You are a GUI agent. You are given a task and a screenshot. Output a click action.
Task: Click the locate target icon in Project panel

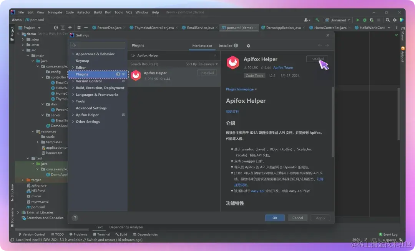pyautogui.click(x=56, y=28)
